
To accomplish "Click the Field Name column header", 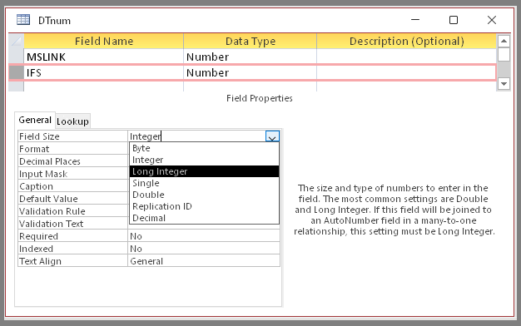I will point(103,41).
